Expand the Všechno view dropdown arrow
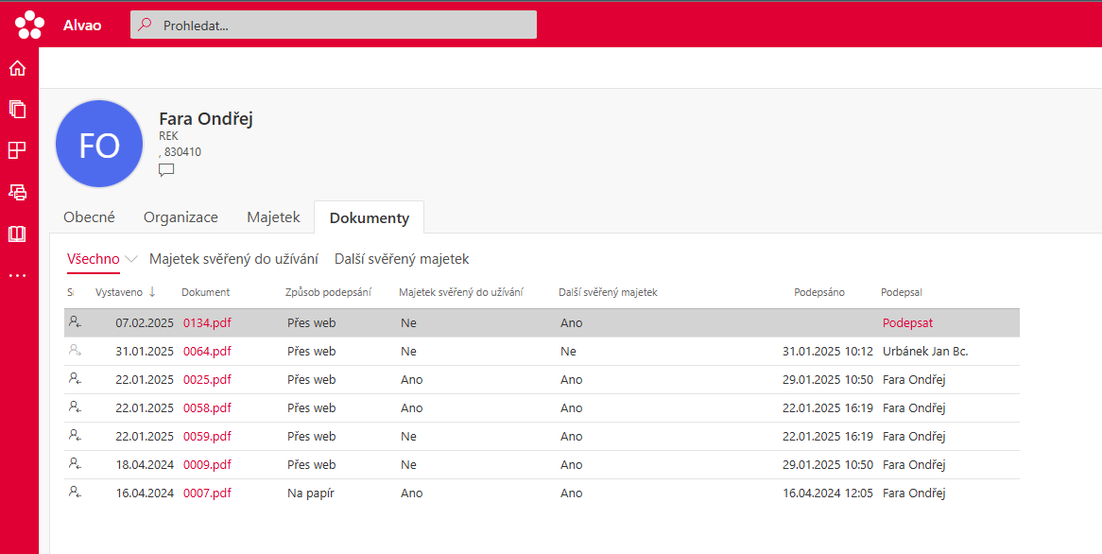The image size is (1102, 554). click(131, 259)
